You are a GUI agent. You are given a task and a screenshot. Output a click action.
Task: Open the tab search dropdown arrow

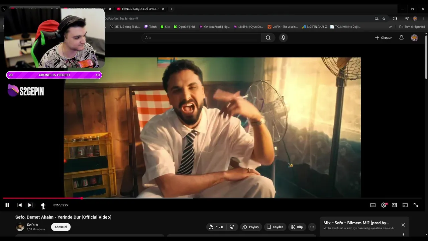pos(4,9)
